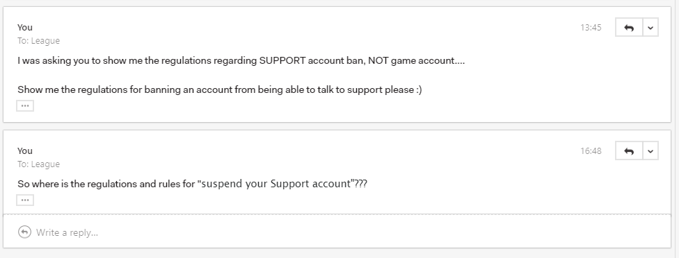Select the sender name You on 13:45 message
Viewport: 679px width, 258px height.
point(24,27)
